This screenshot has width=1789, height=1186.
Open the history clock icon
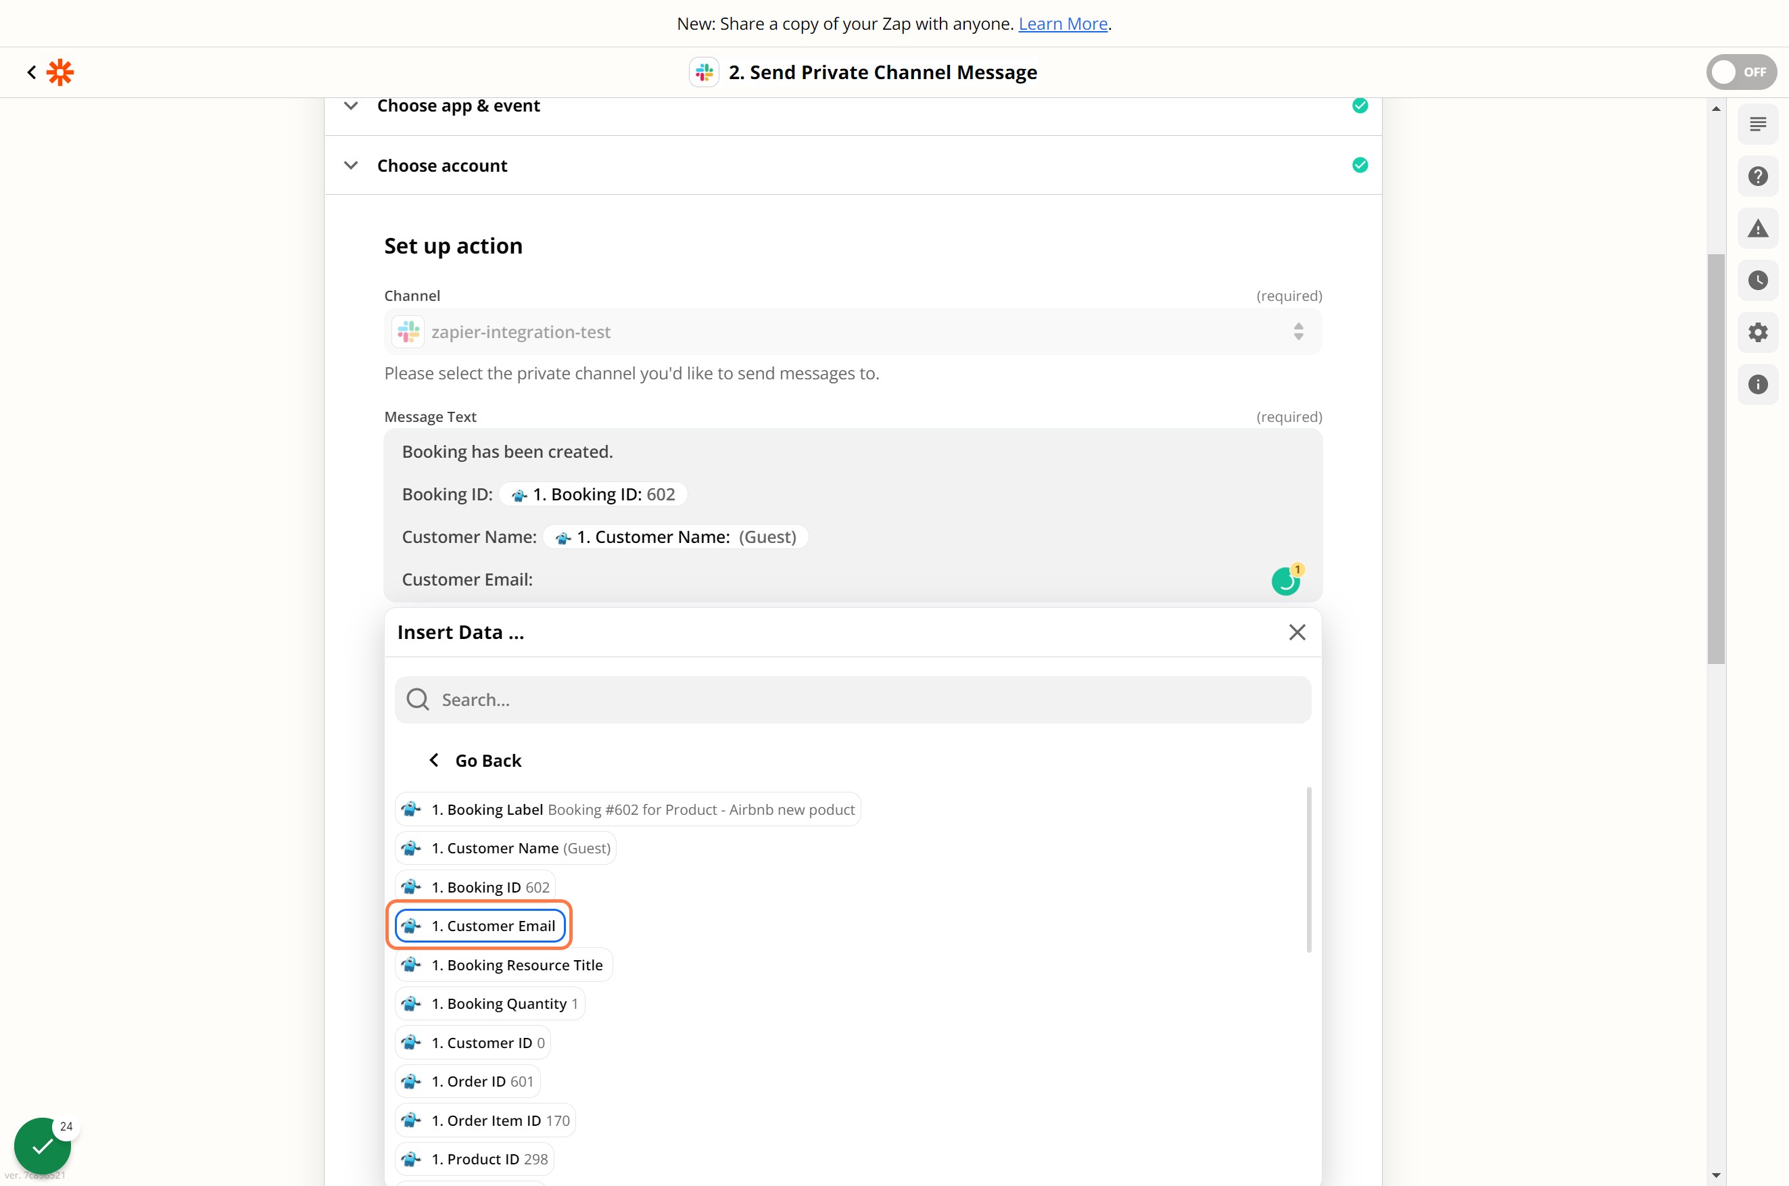point(1757,281)
